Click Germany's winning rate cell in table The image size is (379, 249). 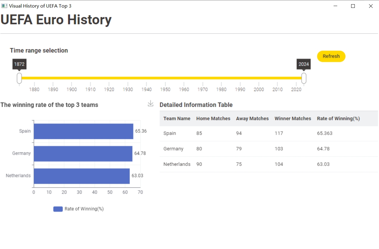(x=323, y=149)
